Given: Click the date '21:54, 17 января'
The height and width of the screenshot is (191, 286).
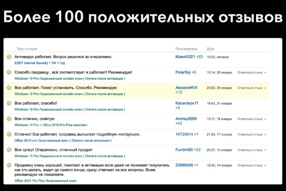Looking at the screenshot, I should [219, 134].
